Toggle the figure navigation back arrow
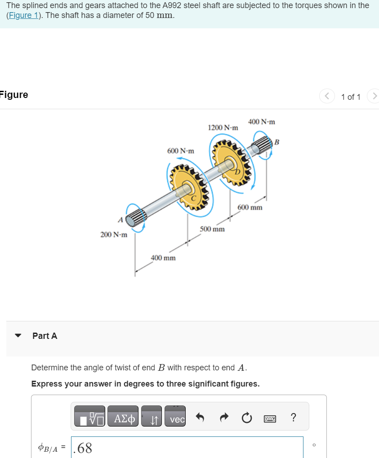The width and height of the screenshot is (379, 458). tap(327, 96)
